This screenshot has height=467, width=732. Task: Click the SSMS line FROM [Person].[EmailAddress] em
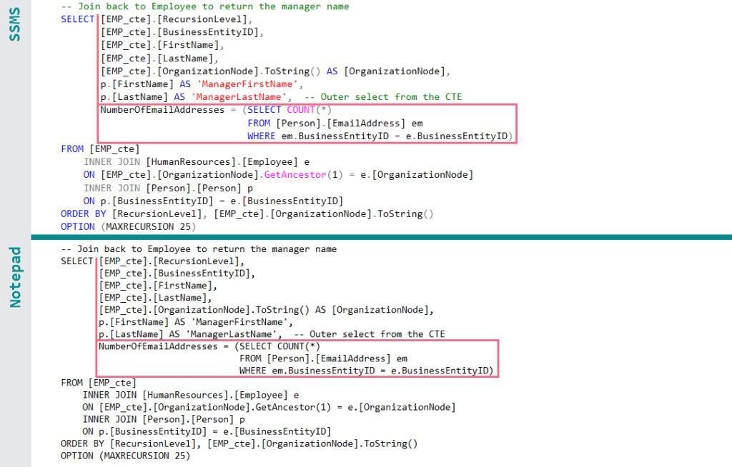tap(335, 123)
